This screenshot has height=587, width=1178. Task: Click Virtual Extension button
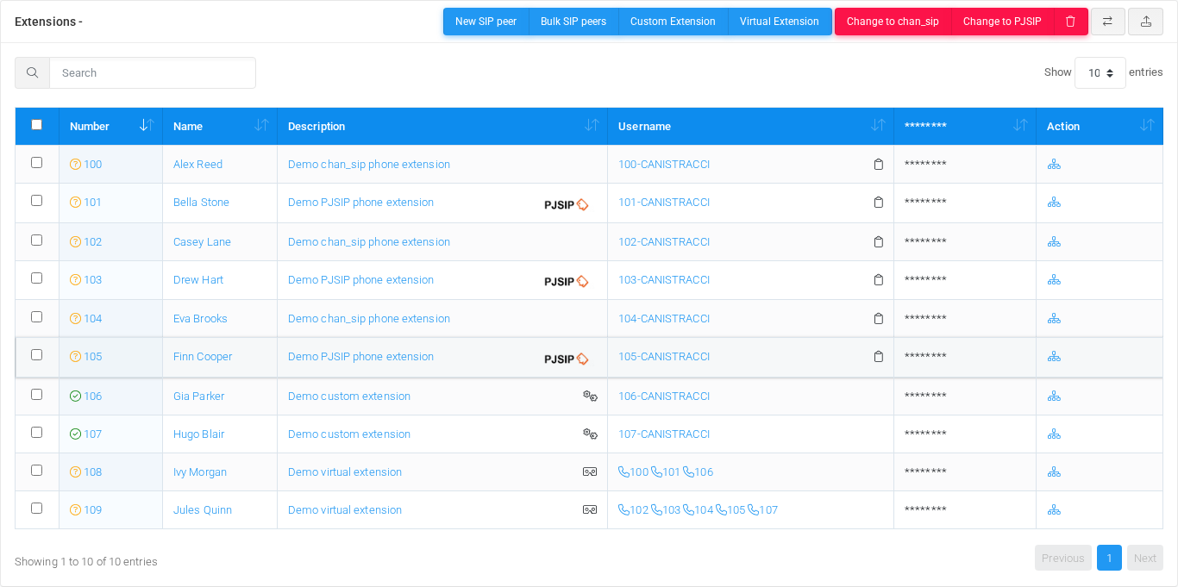pyautogui.click(x=780, y=22)
